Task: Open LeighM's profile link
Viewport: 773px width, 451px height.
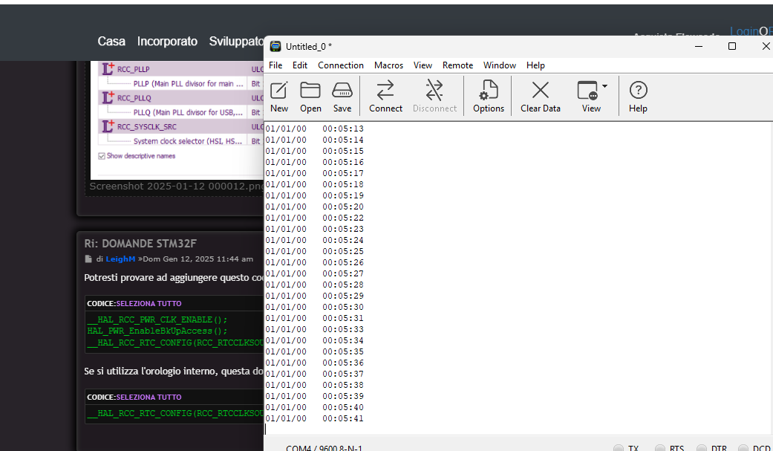Action: coord(120,259)
